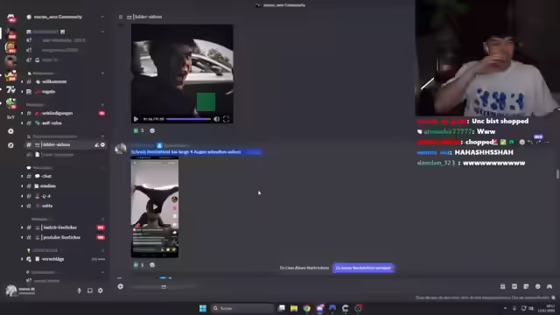Viewport: 560px width, 315px height.
Task: Play the TikTok clip thumbnail
Action: point(155,206)
